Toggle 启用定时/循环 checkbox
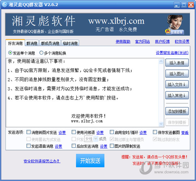The image size is (196, 181). pos(112,132)
